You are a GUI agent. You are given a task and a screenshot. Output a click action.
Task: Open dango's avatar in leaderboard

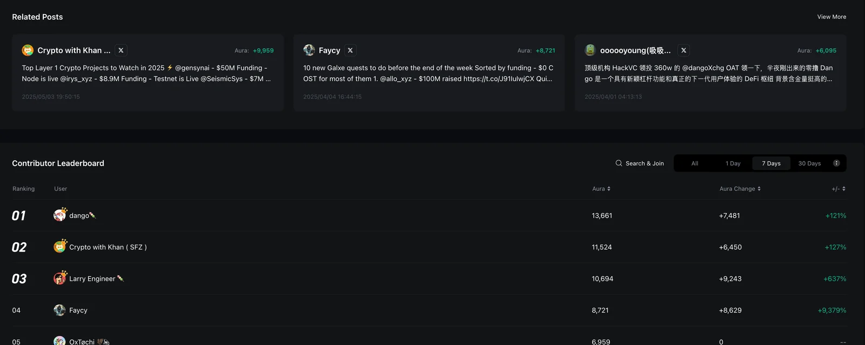(59, 215)
